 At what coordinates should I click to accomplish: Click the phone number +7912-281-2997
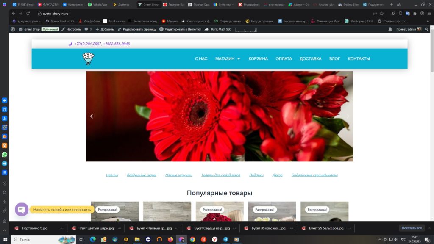coord(87,44)
